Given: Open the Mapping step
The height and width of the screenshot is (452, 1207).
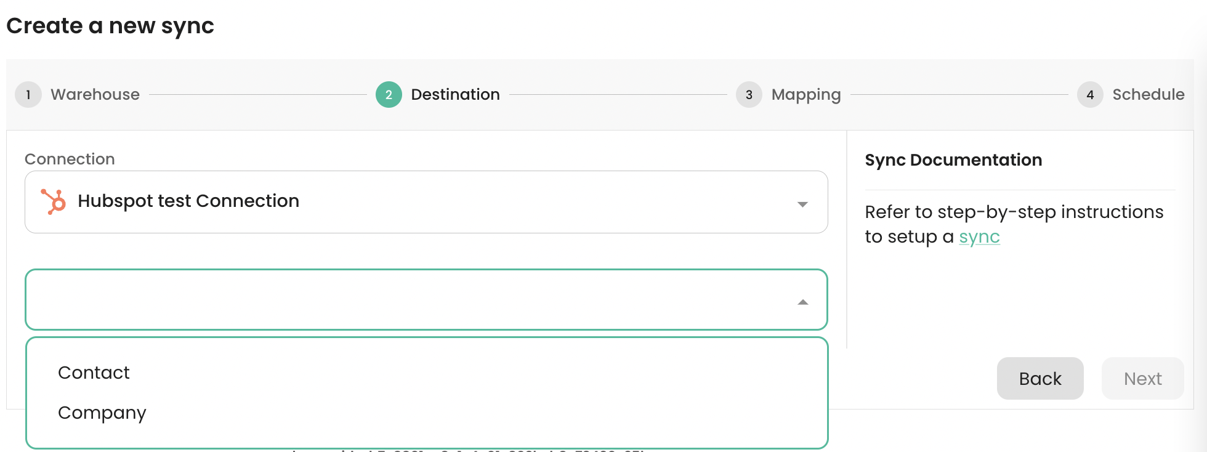Looking at the screenshot, I should tap(805, 94).
